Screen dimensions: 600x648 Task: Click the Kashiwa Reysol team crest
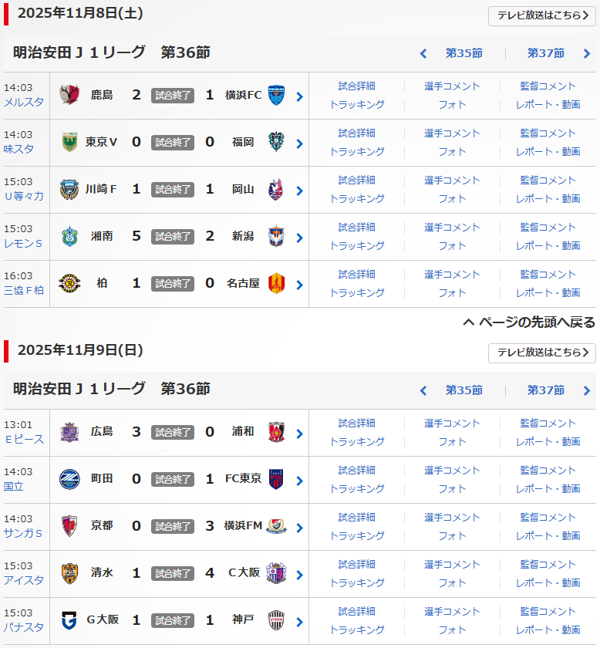point(70,284)
